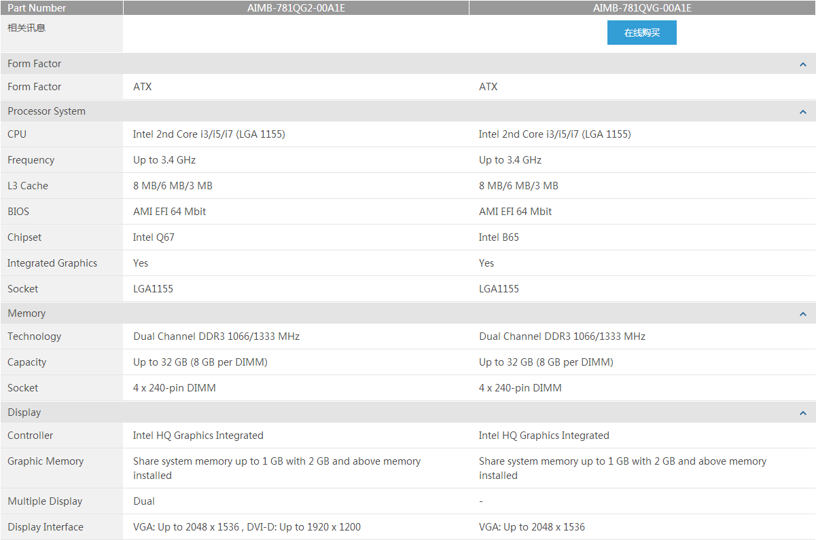Collapse the Form Factor section chevron
The width and height of the screenshot is (816, 540).
click(x=803, y=64)
